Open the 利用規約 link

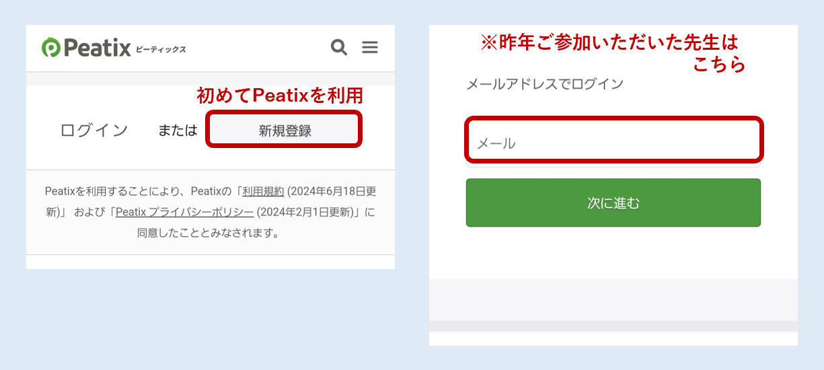pos(264,191)
